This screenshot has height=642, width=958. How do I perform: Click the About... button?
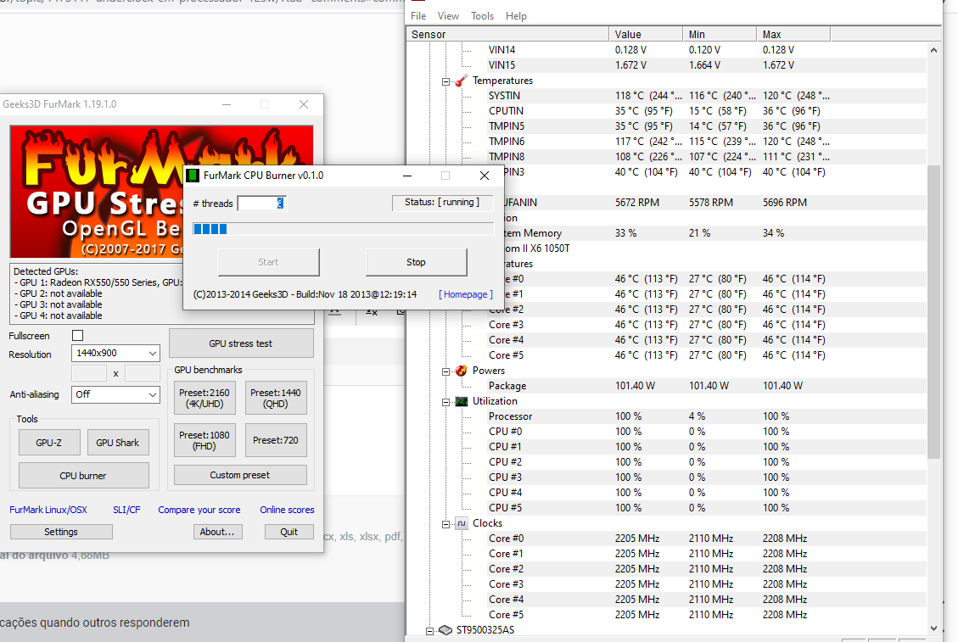point(217,532)
